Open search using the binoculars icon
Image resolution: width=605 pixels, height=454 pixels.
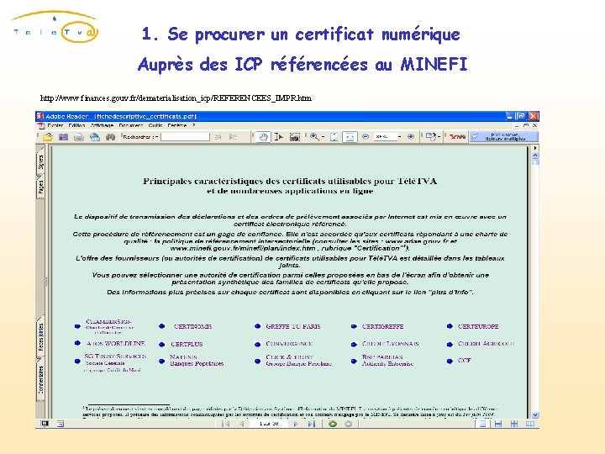[x=110, y=137]
